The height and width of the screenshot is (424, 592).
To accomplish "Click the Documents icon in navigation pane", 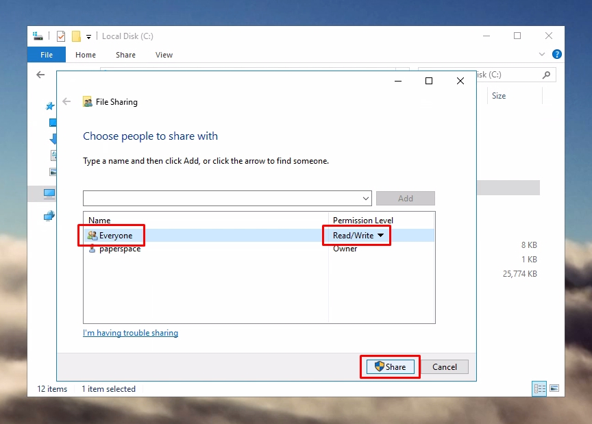I will coord(53,155).
